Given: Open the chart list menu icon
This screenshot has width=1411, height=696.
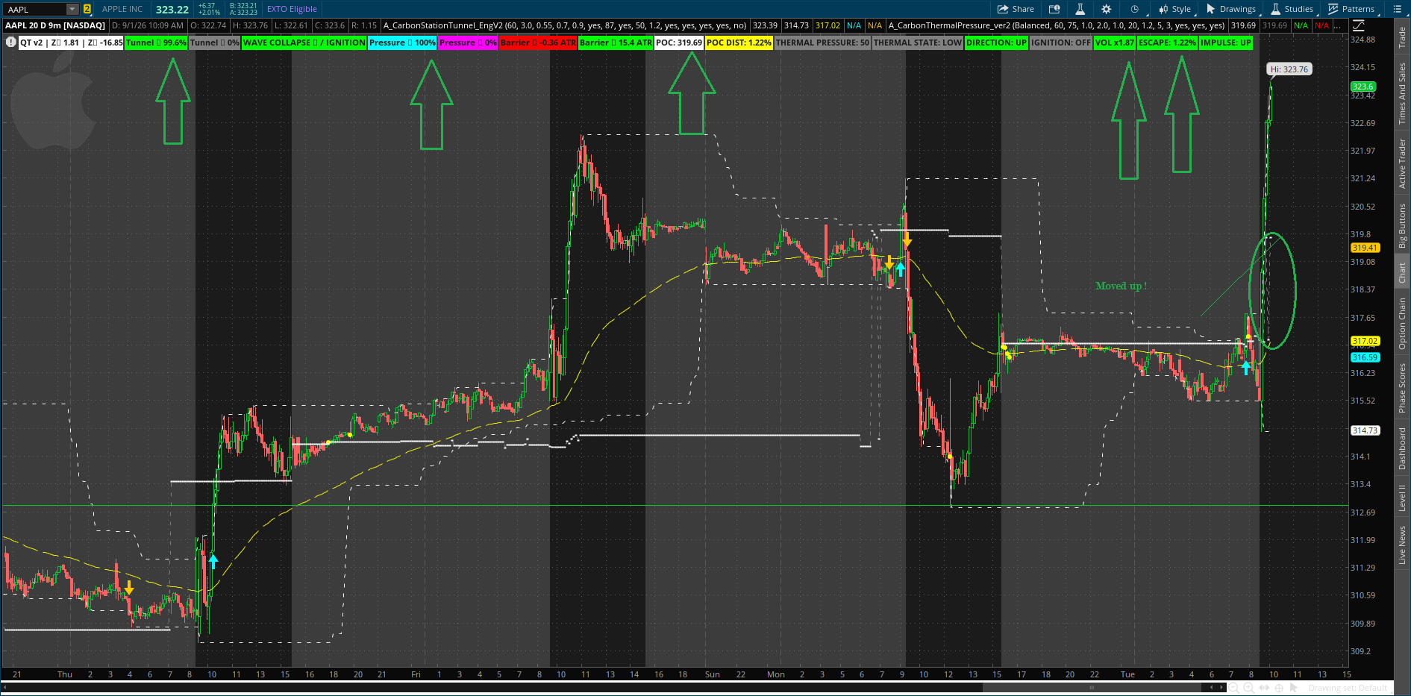Looking at the screenshot, I should point(1397,9).
